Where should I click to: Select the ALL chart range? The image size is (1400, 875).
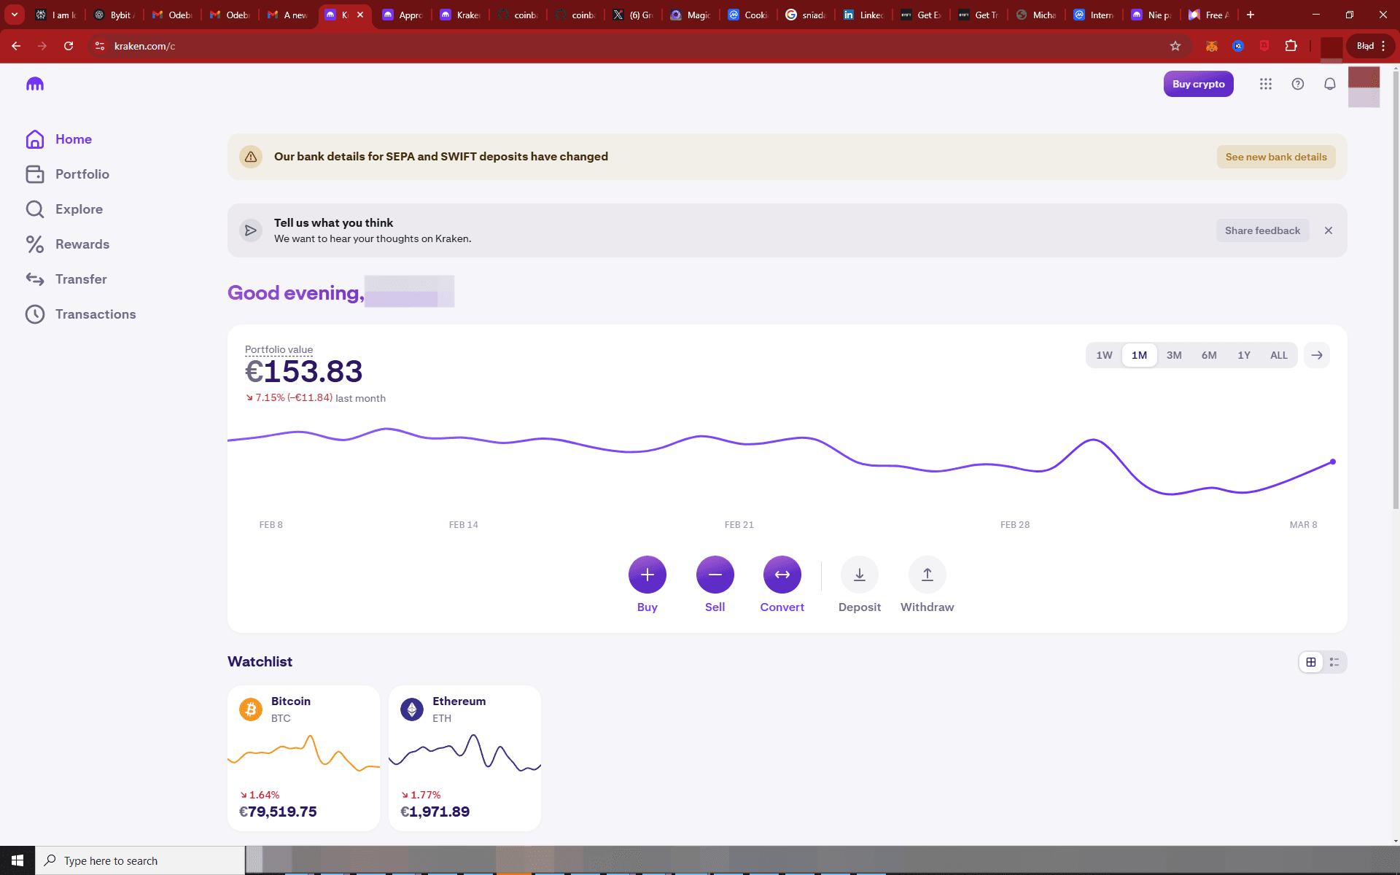(1279, 355)
